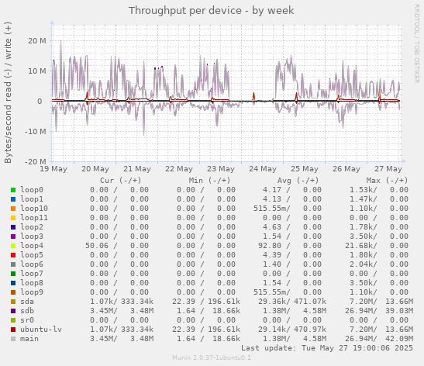The height and width of the screenshot is (366, 424).
Task: Click the 25 May x-axis label
Action: coord(305,169)
